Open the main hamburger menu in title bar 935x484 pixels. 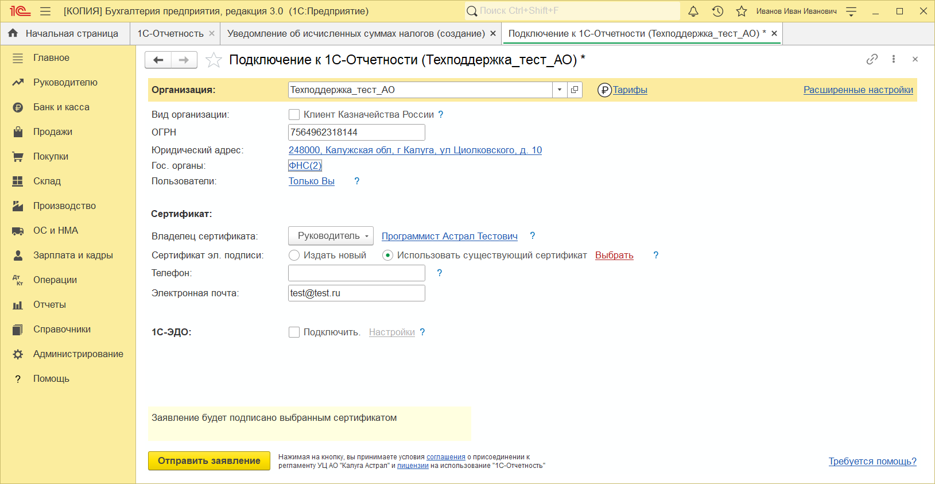pyautogui.click(x=45, y=11)
